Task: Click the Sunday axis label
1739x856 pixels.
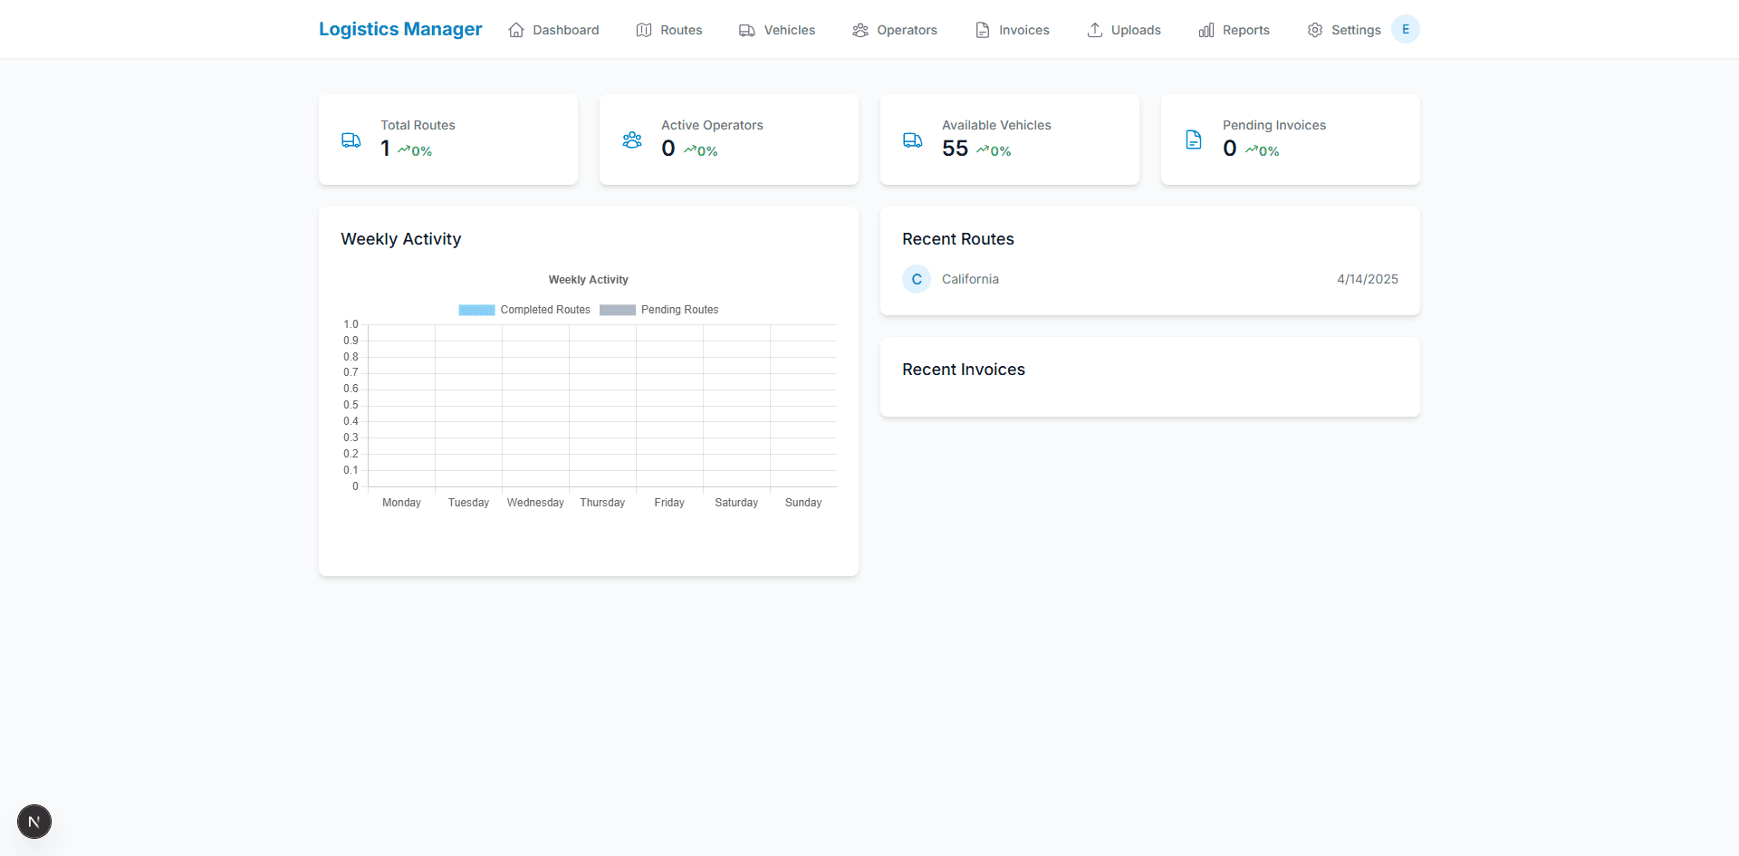Action: click(803, 503)
